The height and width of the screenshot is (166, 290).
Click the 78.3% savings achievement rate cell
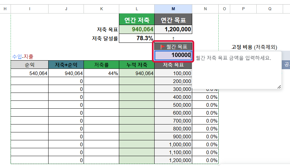[x=137, y=38]
